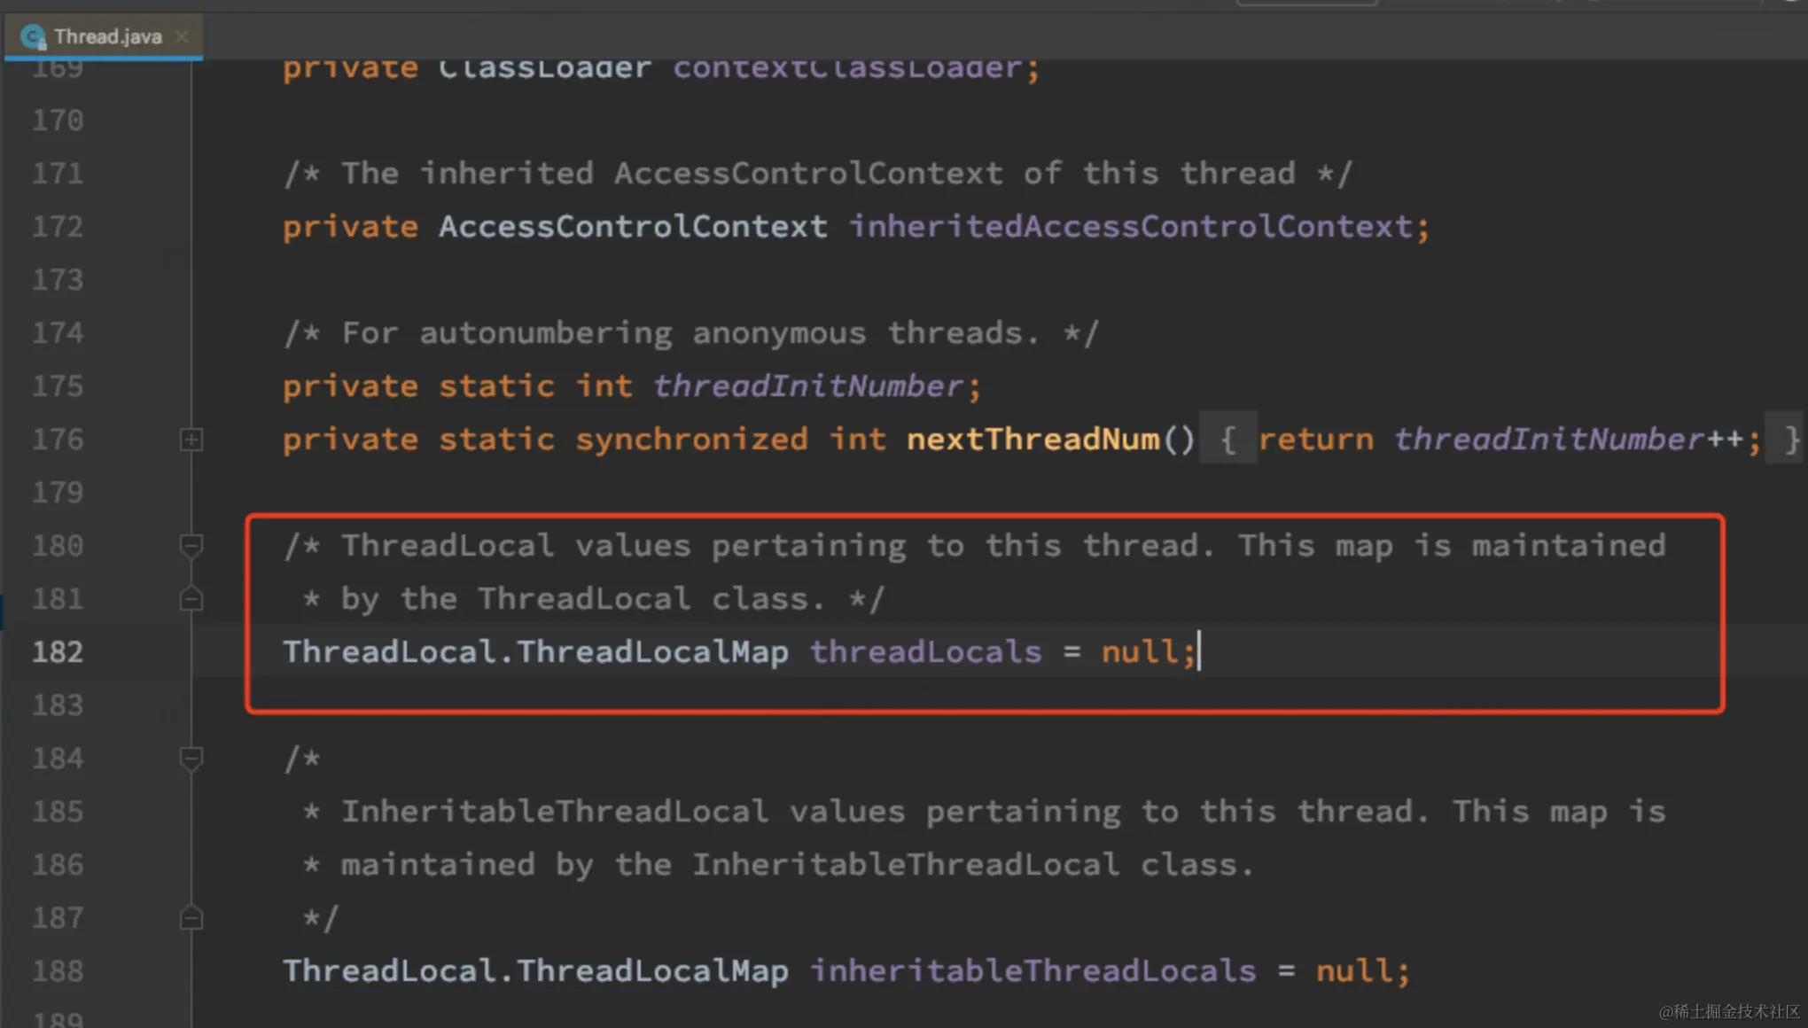The width and height of the screenshot is (1808, 1028).
Task: Click the inheritableThreadLocals field name
Action: coord(1033,971)
